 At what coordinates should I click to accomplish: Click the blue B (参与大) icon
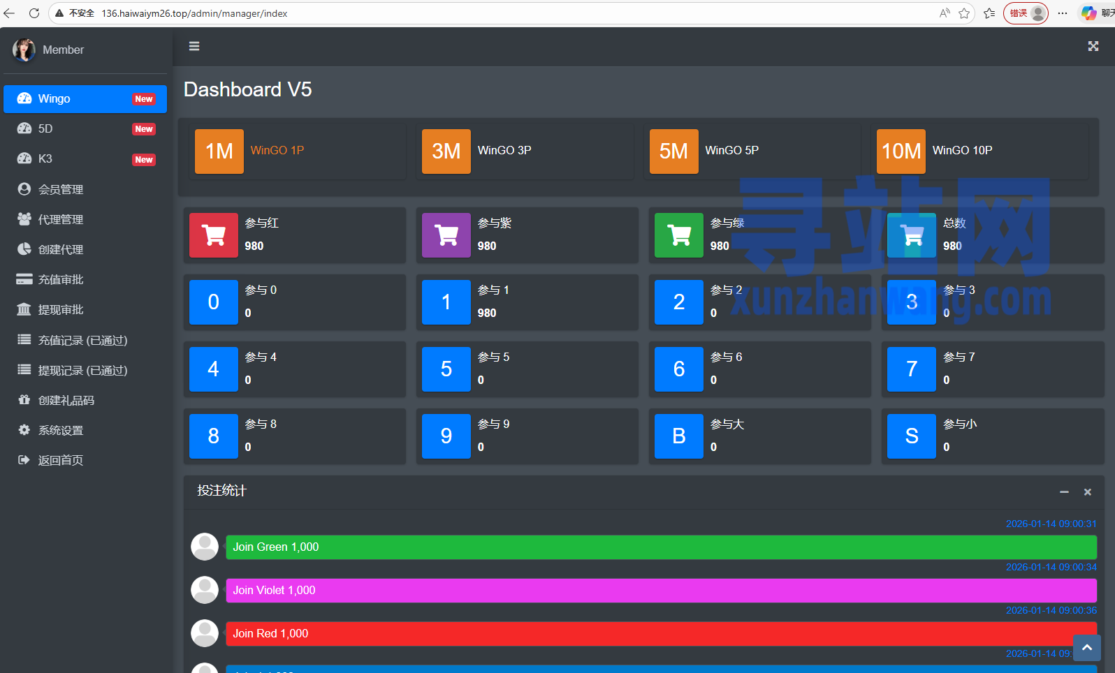pyautogui.click(x=678, y=436)
